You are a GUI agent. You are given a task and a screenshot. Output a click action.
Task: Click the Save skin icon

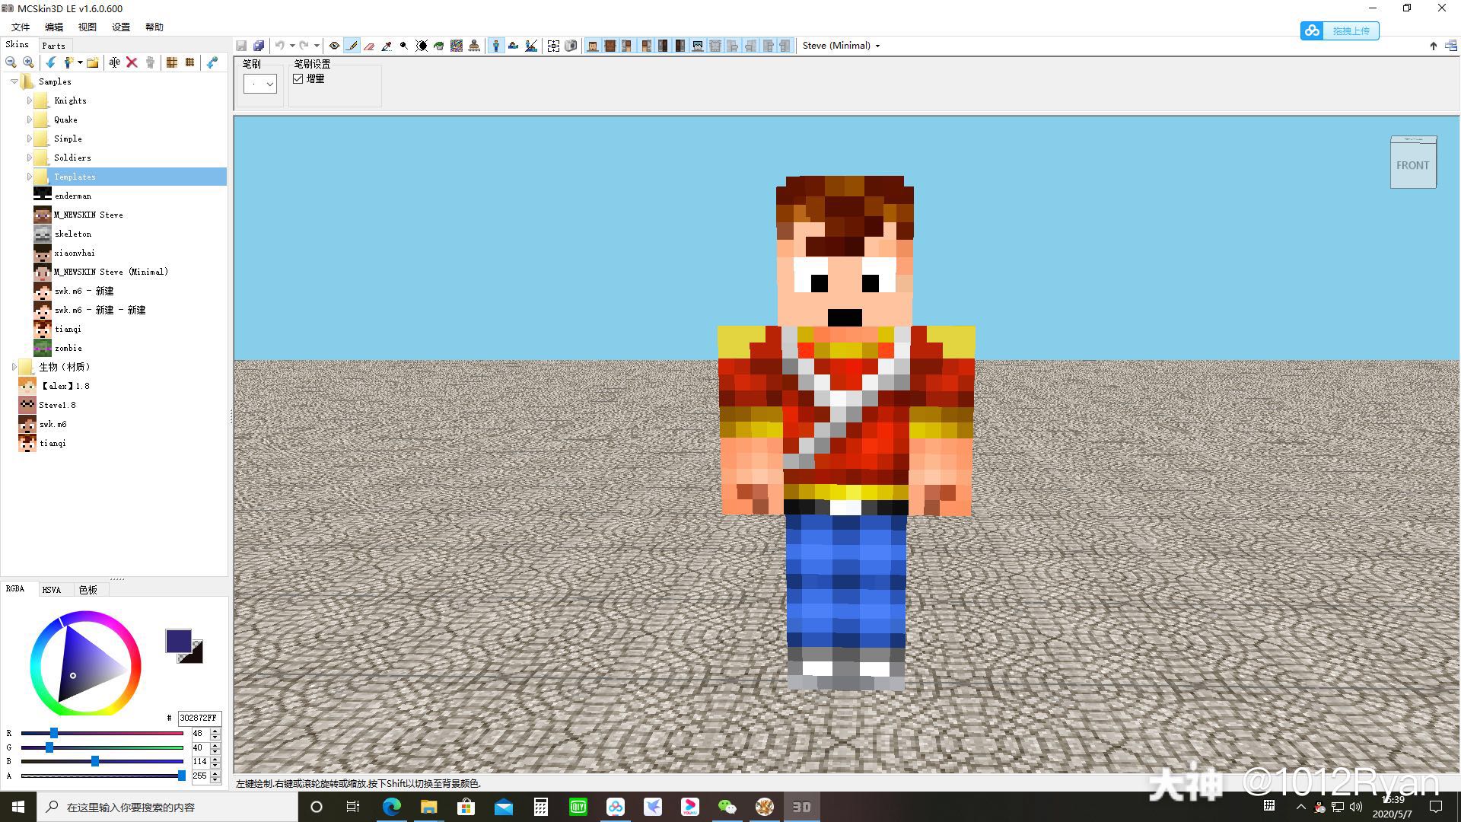(x=241, y=46)
